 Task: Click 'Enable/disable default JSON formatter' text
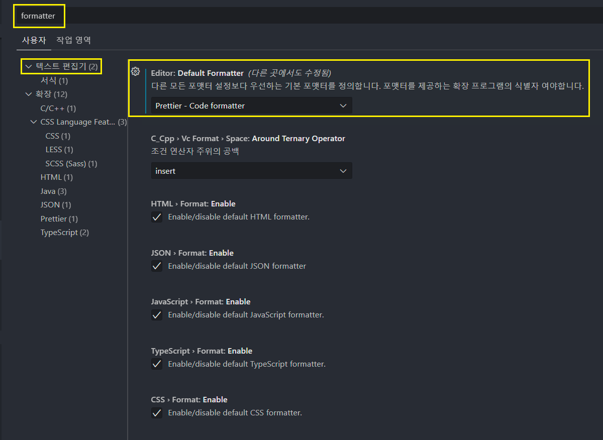point(237,266)
